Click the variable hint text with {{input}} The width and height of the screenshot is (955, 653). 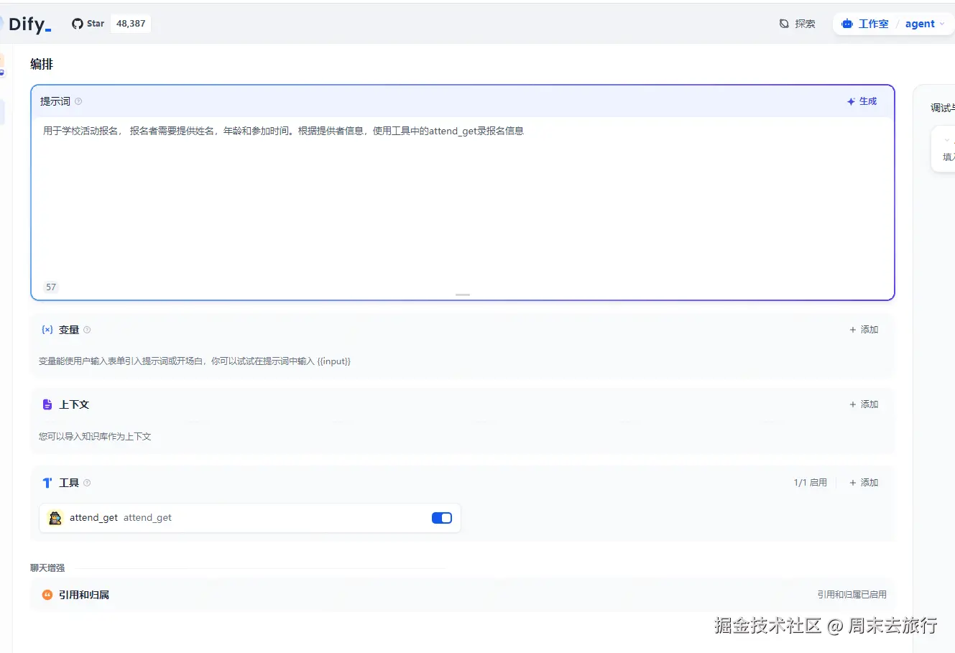click(x=195, y=361)
